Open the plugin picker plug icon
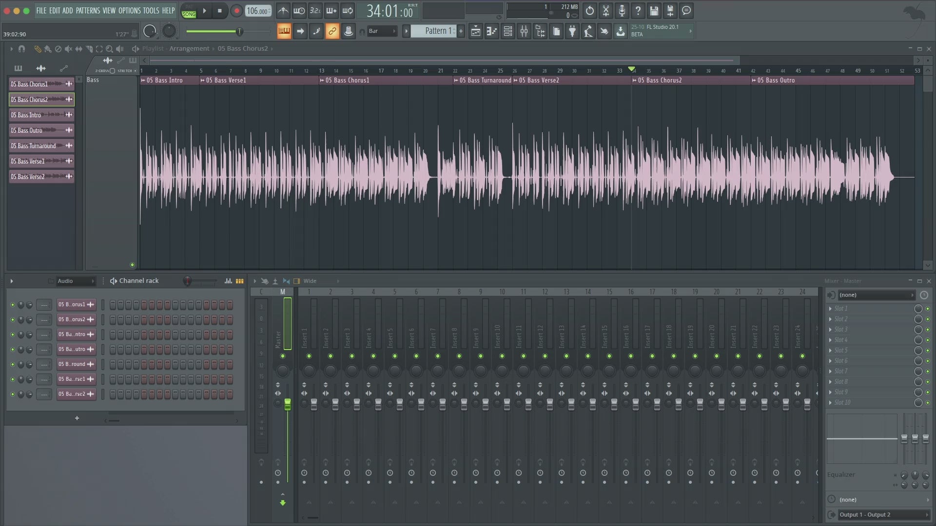Image resolution: width=936 pixels, height=526 pixels. click(572, 31)
